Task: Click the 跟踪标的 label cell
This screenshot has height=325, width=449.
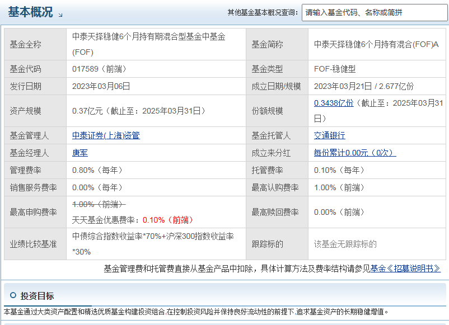Action: click(x=277, y=244)
